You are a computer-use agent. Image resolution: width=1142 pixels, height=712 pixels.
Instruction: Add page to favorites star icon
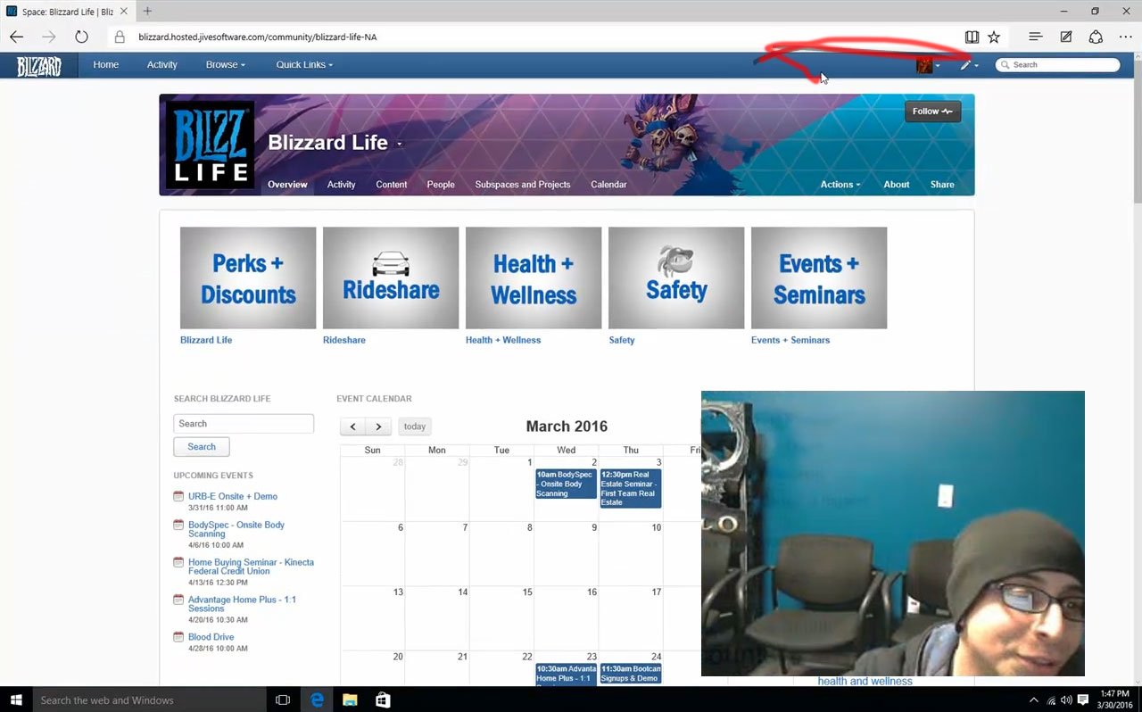coord(994,37)
